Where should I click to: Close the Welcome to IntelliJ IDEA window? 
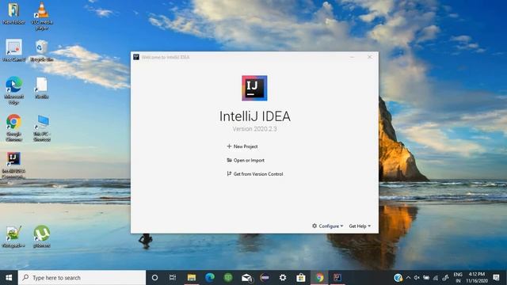coord(370,57)
